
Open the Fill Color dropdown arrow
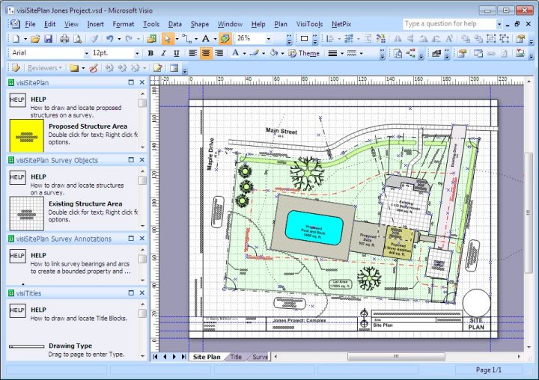point(282,54)
